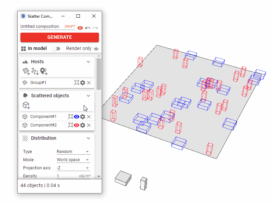Image resolution: width=272 pixels, height=204 pixels.
Task: Open the Mode dropdown showing World space
Action: (x=73, y=160)
